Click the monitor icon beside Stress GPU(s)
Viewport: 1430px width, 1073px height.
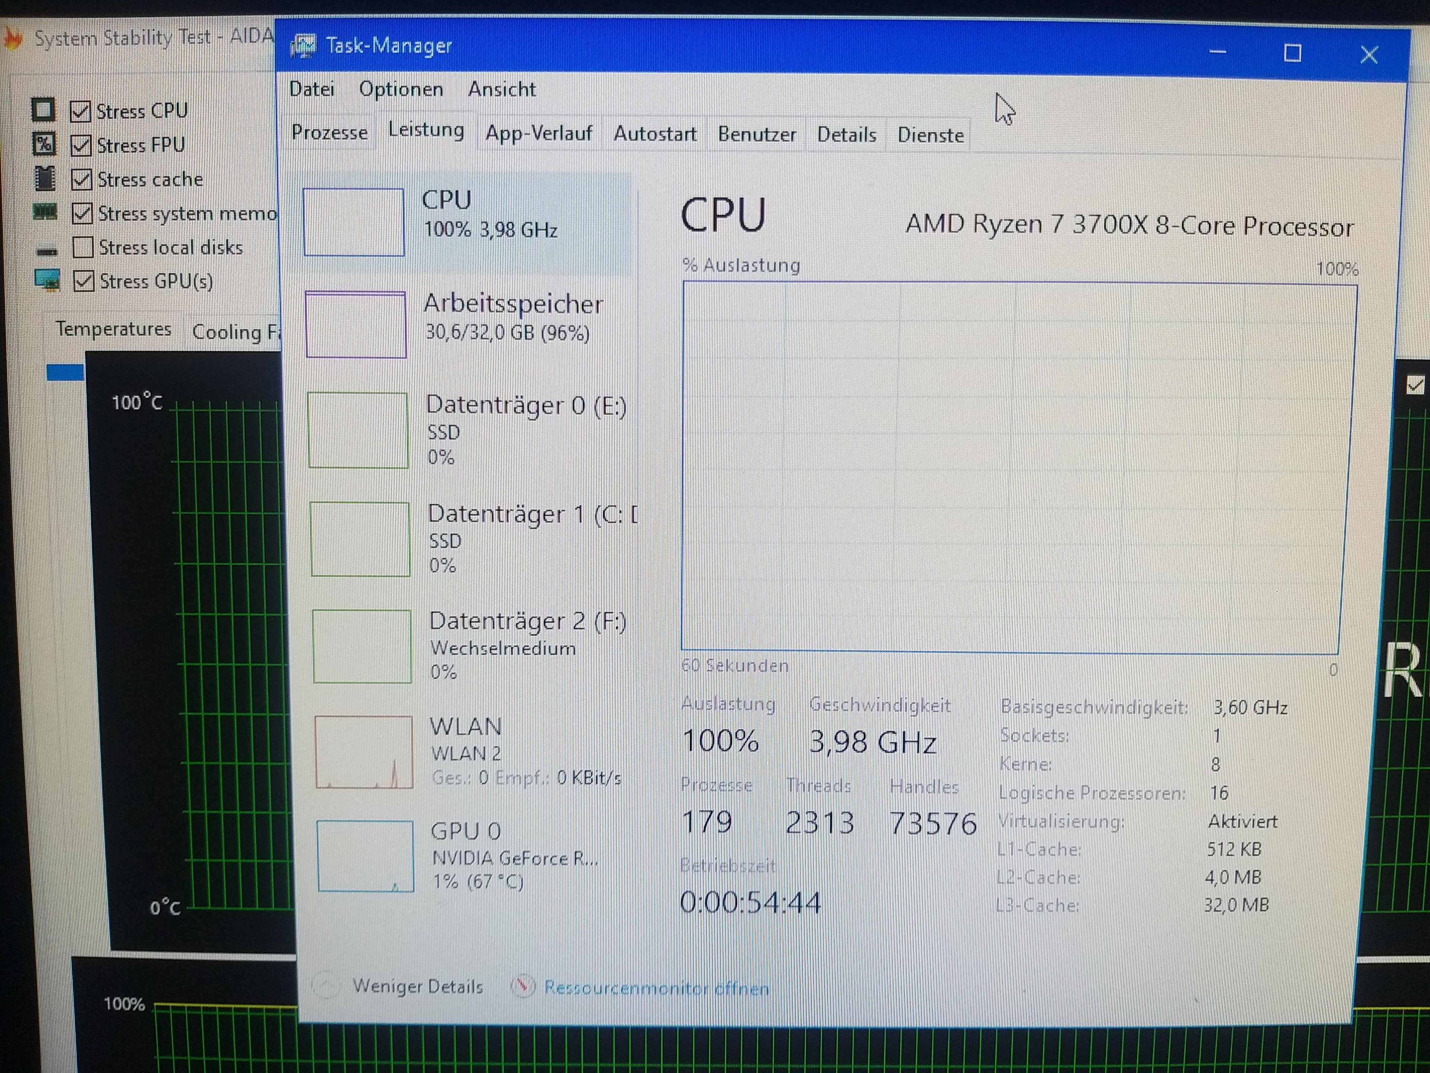47,280
